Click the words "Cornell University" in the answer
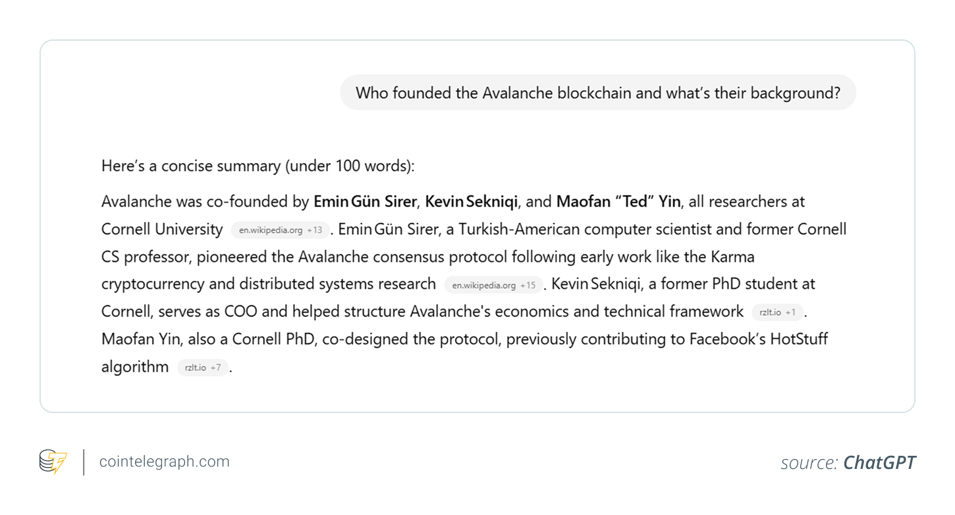The image size is (955, 515). (162, 230)
